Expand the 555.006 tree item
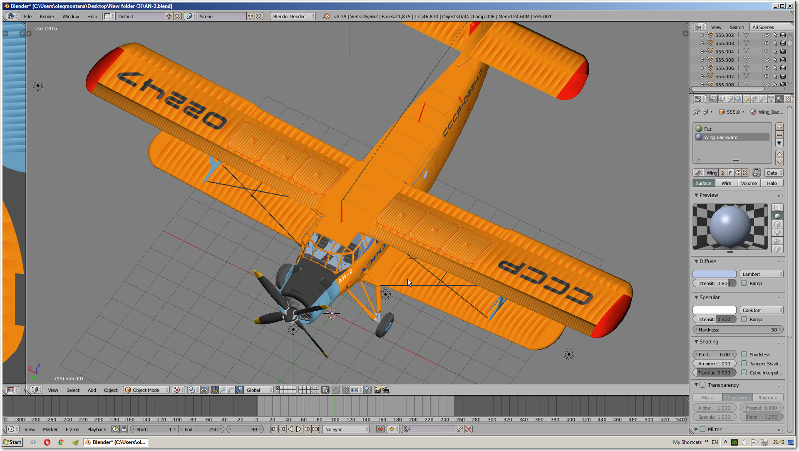The width and height of the screenshot is (799, 451). [702, 68]
